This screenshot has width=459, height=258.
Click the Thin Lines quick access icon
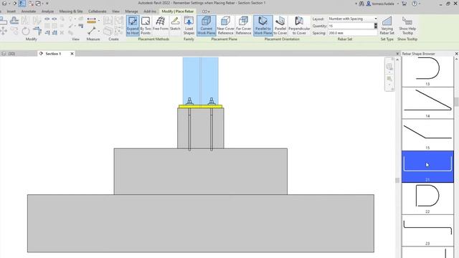[22, 4]
